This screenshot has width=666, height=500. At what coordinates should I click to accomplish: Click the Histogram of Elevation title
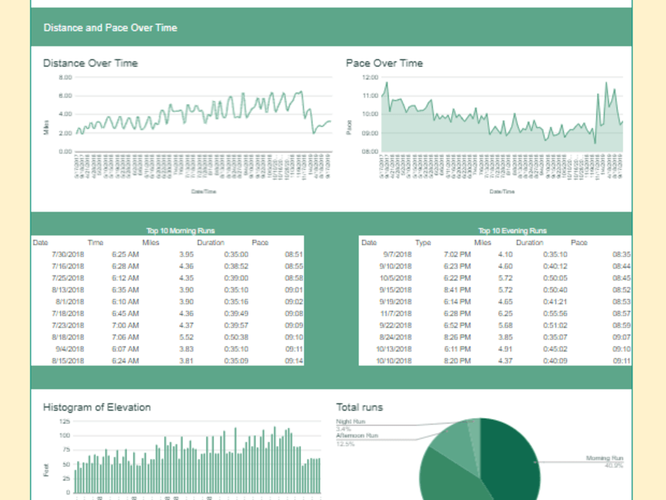97,407
